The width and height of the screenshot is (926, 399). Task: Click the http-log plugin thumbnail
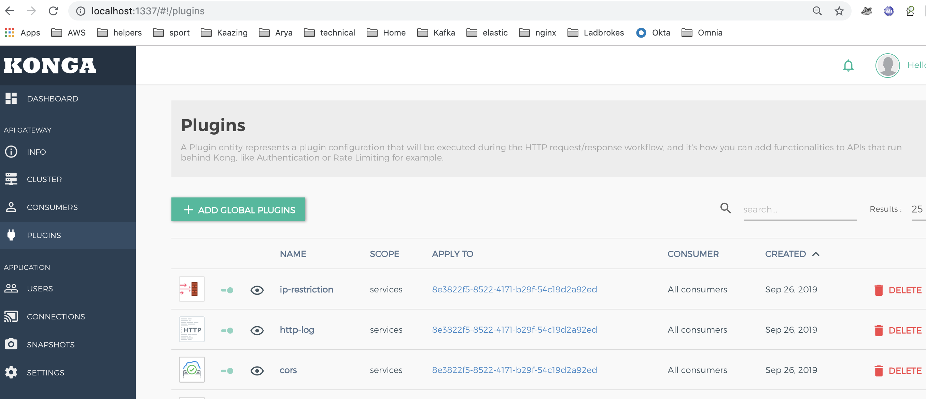tap(192, 329)
